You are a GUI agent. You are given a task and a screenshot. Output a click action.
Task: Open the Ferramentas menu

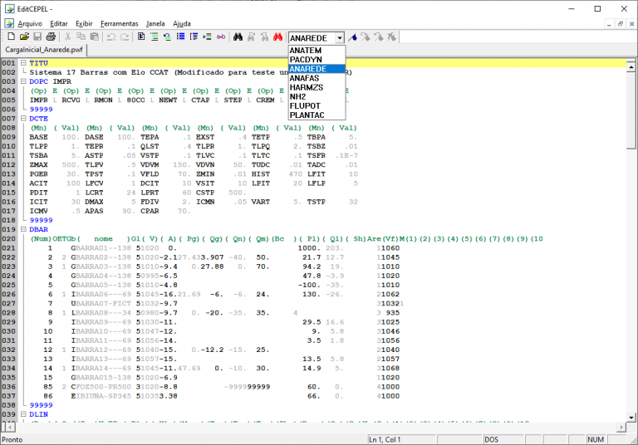pos(120,23)
